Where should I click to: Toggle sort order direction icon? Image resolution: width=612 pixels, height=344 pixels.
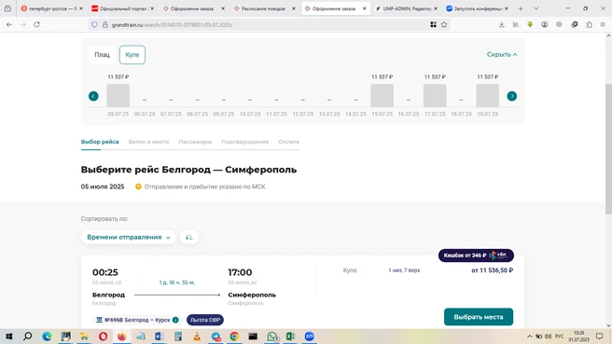(x=189, y=237)
